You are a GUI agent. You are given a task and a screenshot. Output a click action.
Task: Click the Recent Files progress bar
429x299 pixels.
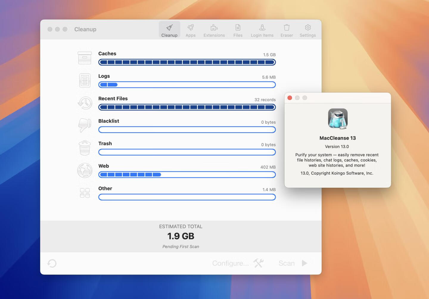coord(187,107)
